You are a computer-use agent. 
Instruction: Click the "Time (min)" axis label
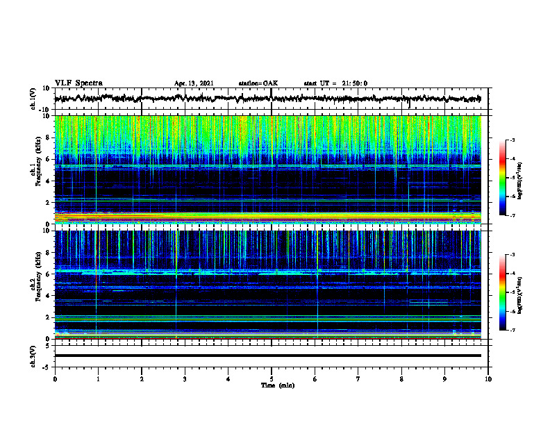point(278,385)
